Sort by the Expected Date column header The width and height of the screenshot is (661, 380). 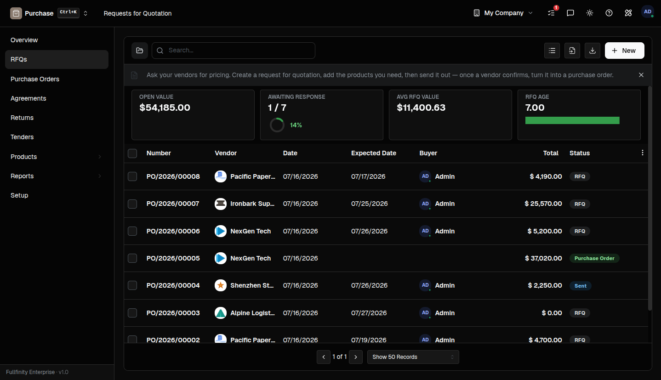tap(374, 153)
